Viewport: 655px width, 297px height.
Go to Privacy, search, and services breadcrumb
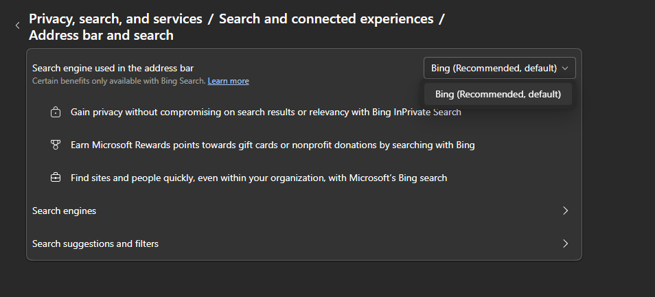pos(115,19)
